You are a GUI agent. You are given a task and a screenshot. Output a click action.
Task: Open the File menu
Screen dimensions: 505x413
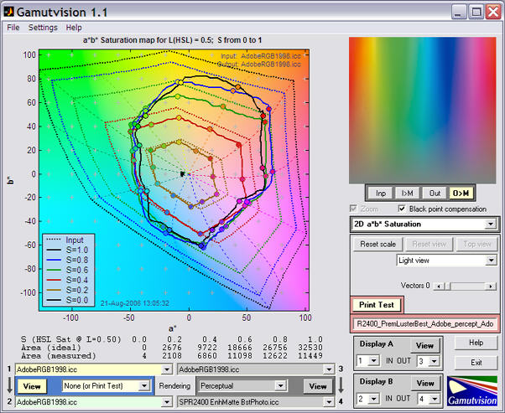(13, 27)
